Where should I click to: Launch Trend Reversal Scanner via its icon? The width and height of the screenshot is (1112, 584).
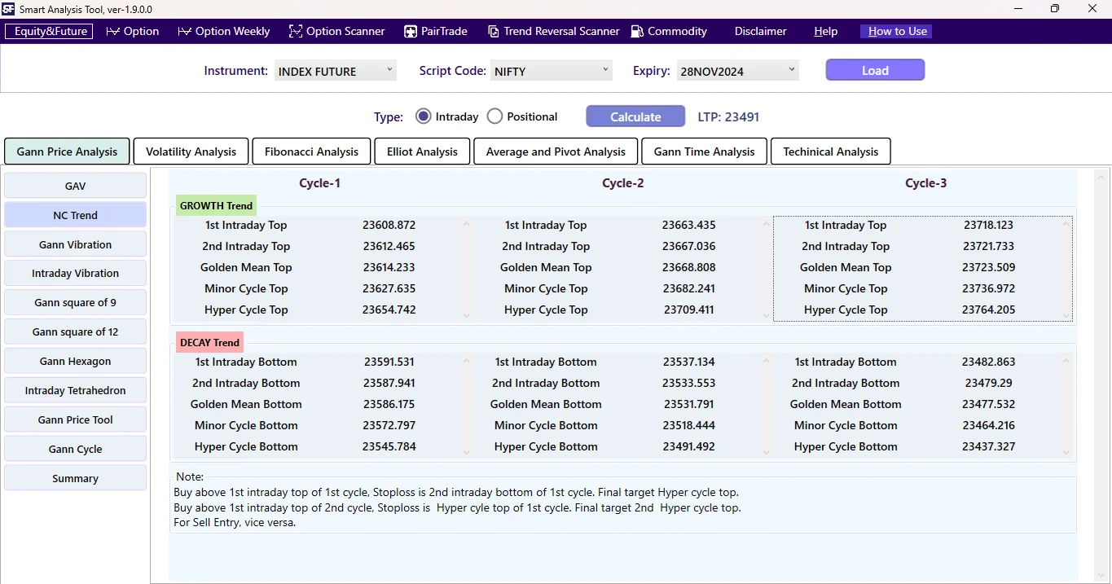(x=494, y=31)
